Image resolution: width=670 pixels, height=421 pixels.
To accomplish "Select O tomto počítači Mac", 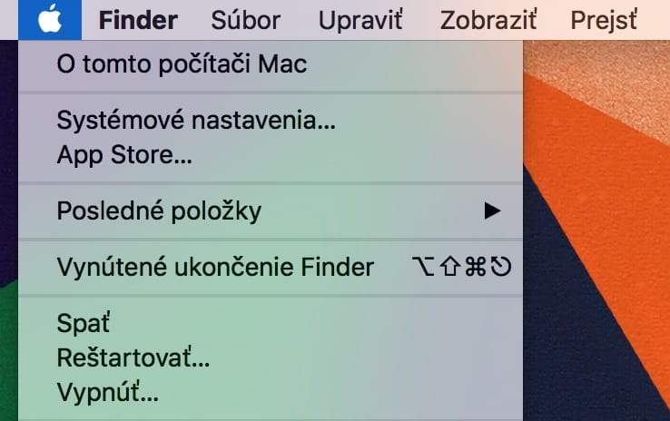I will coord(271,64).
